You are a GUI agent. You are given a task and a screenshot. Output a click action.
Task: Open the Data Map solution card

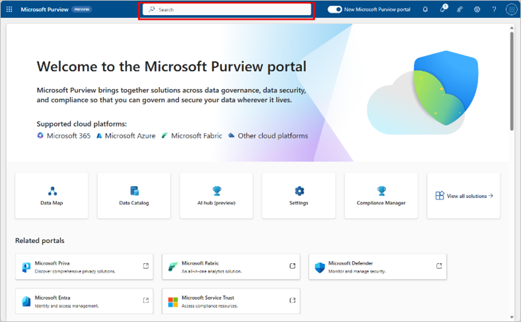point(52,196)
